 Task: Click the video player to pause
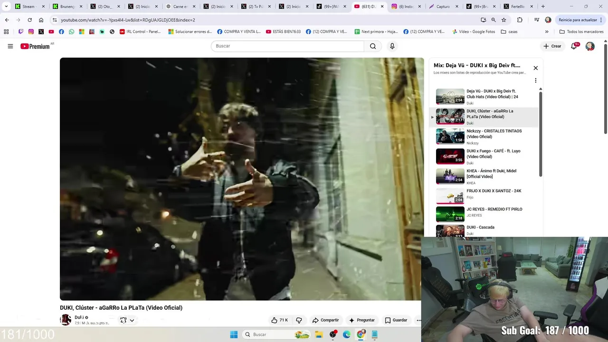[242, 179]
